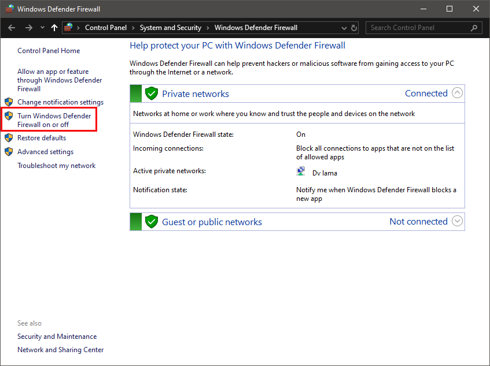Collapse the Private networks section
The width and height of the screenshot is (490, 366).
click(x=457, y=93)
